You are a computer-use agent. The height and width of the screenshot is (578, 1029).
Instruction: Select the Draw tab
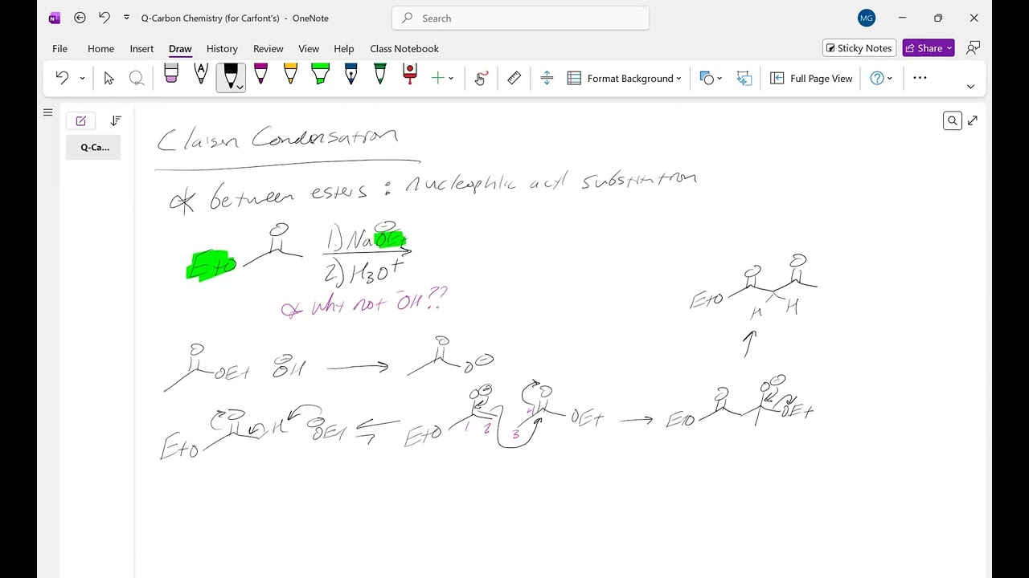(180, 48)
